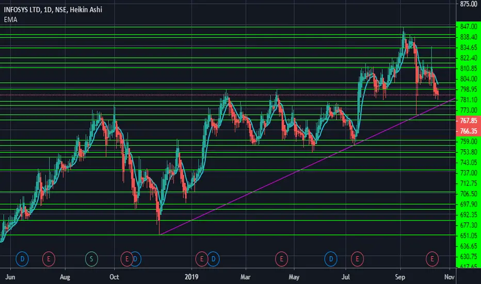Click the Sep label on time axis
The height and width of the screenshot is (284, 481).
tap(400, 277)
